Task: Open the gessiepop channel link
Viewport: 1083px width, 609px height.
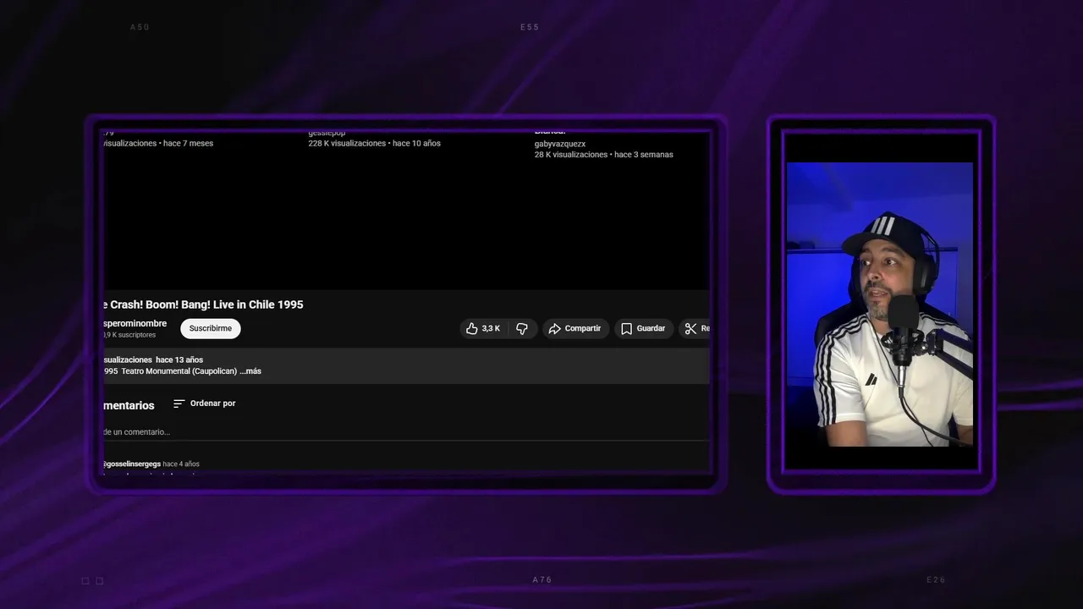Action: click(327, 133)
